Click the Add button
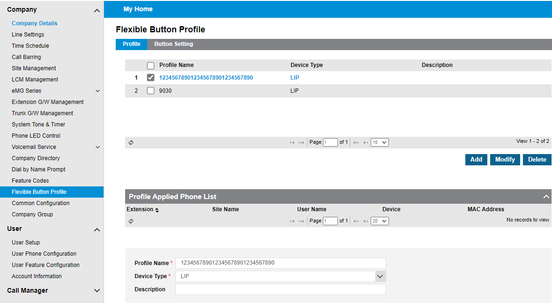 [476, 160]
